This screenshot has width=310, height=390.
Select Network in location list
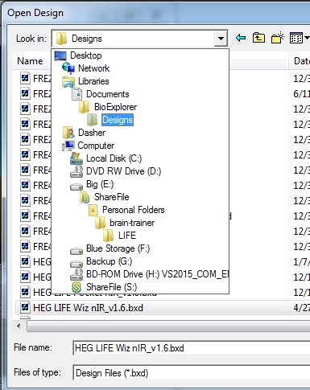(94, 68)
